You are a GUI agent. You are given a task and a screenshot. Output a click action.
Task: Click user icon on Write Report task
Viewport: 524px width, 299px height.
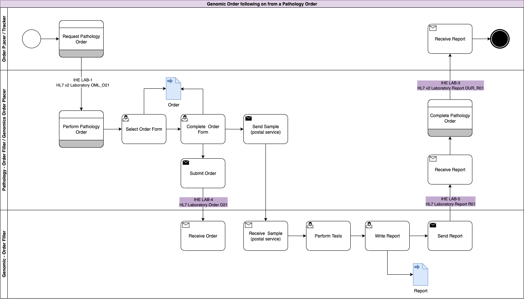point(369,225)
